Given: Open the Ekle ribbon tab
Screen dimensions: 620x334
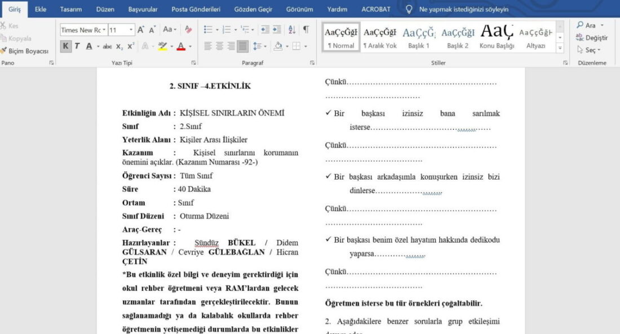Looking at the screenshot, I should [x=41, y=9].
